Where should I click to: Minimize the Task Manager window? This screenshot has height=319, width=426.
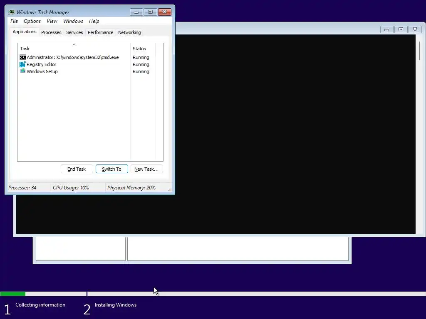click(x=136, y=12)
